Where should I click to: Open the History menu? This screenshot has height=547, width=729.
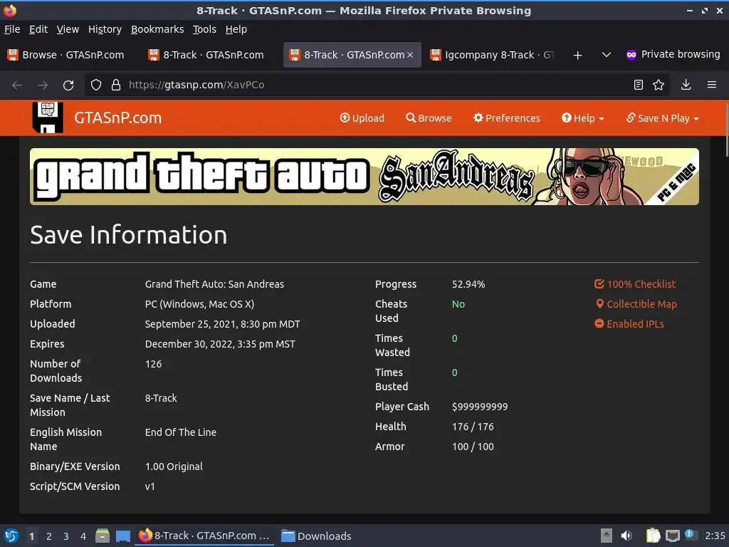click(105, 29)
